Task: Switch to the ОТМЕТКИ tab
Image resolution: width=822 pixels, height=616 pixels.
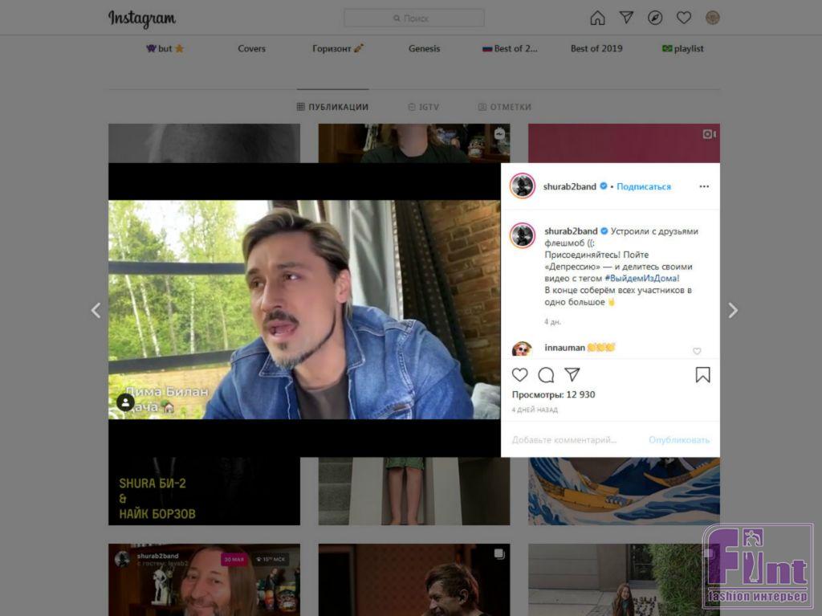Action: (x=505, y=107)
